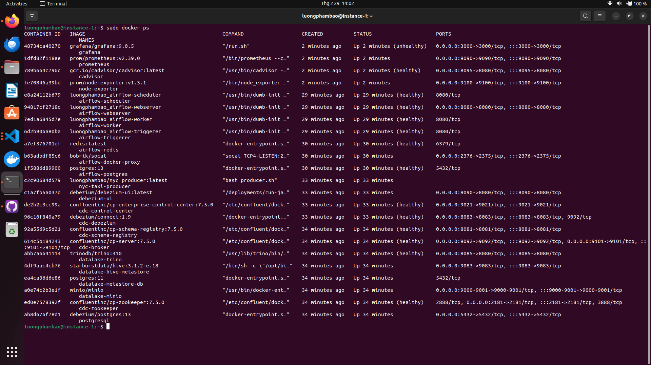This screenshot has height=365, width=651.
Task: Click the airflow-triggerer container name
Action: pos(105,138)
